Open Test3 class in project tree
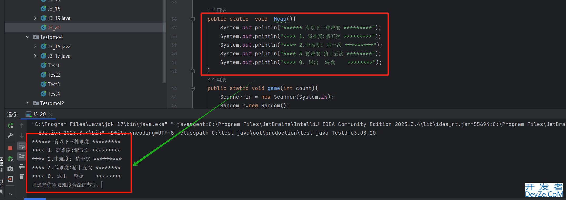 point(54,84)
